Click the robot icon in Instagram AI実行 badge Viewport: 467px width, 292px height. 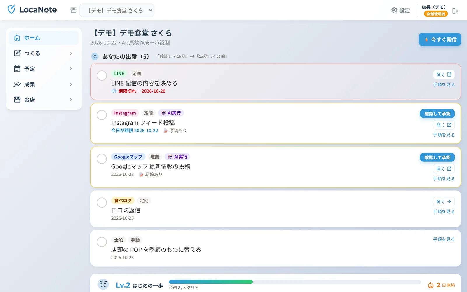[x=164, y=113]
